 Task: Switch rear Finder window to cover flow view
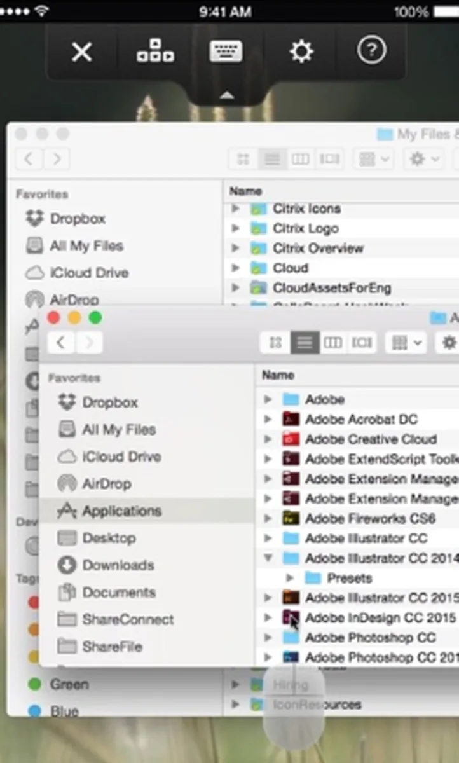329,159
